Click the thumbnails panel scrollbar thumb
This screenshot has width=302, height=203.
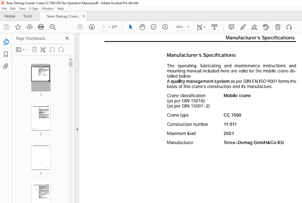coord(71,64)
